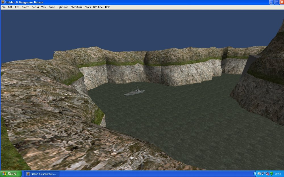Image resolution: width=284 pixels, height=177 pixels.
Task: Open the CheckPoint menu
Action: pyautogui.click(x=76, y=7)
